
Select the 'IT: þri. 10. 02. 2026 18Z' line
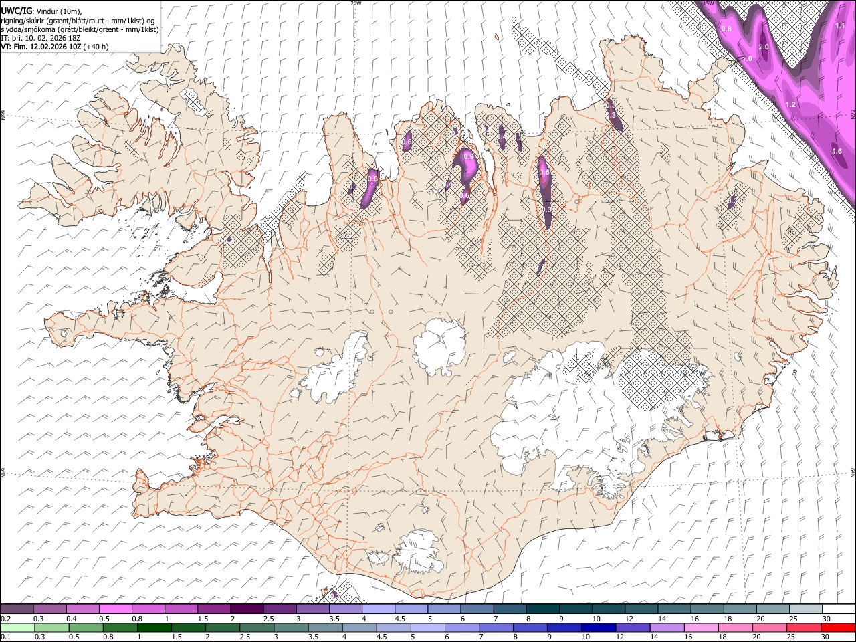pos(41,38)
